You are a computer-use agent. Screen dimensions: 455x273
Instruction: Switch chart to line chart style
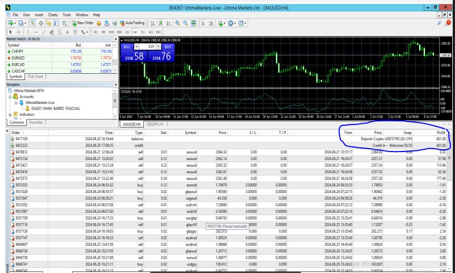pos(169,23)
